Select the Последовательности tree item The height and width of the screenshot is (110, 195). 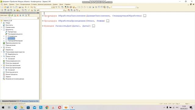click(15, 34)
